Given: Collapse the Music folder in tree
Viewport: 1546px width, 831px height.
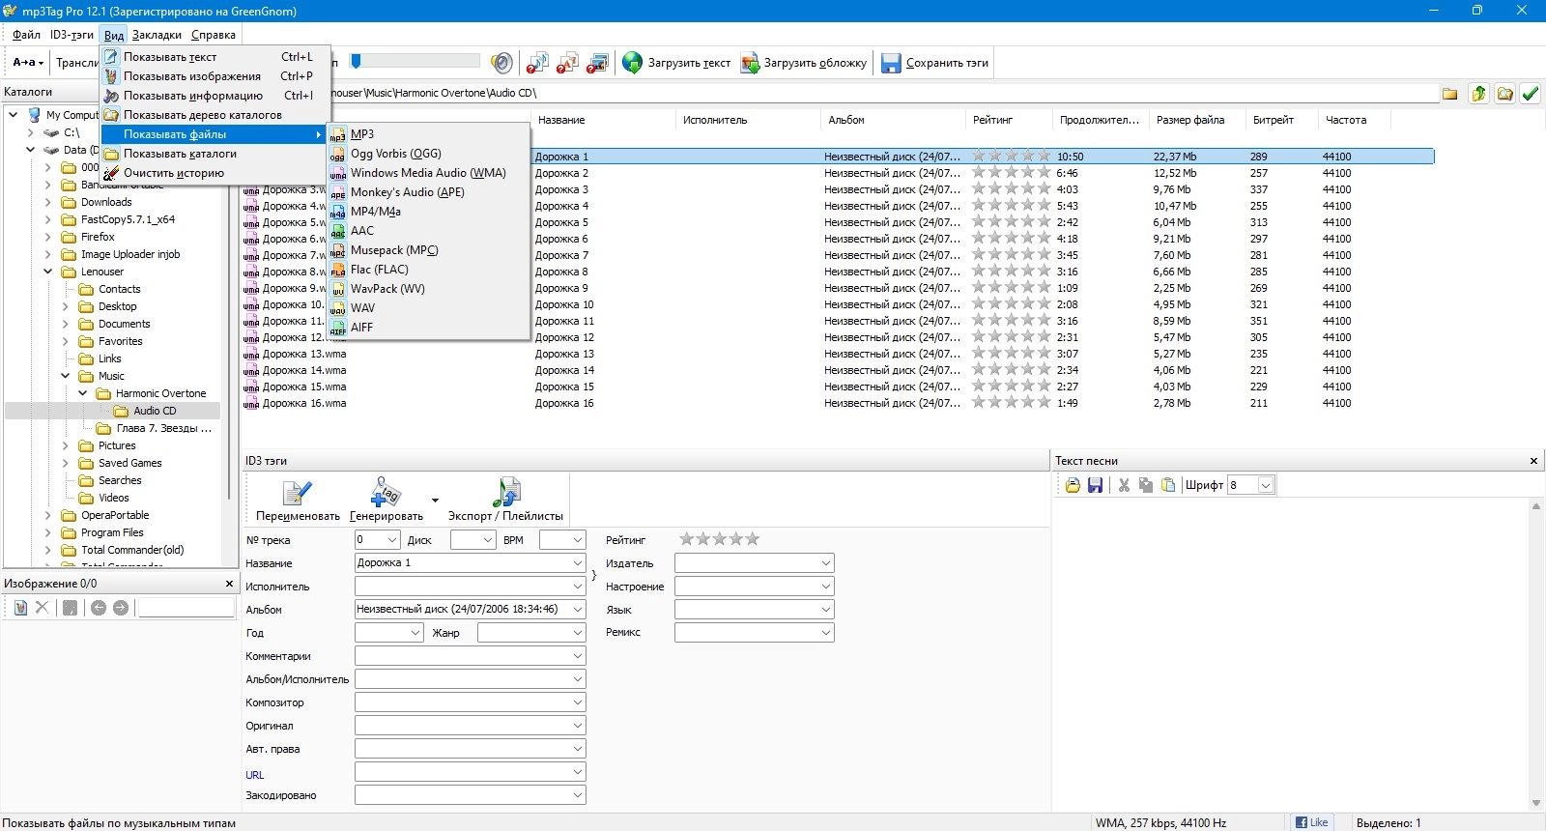Looking at the screenshot, I should [66, 376].
